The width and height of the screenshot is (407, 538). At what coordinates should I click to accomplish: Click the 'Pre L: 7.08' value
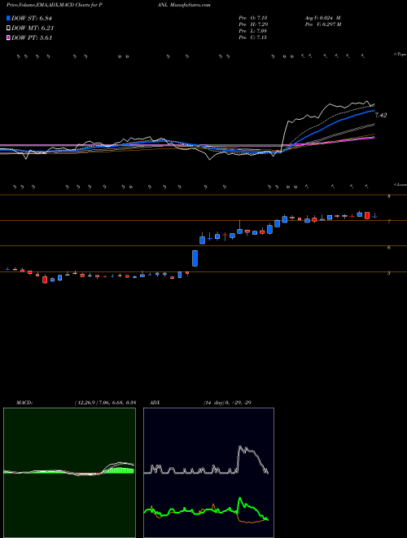pos(253,31)
